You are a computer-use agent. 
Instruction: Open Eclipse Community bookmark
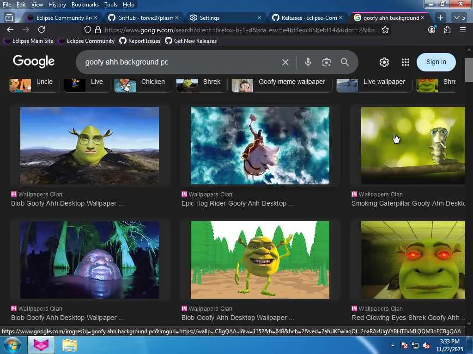(x=86, y=41)
